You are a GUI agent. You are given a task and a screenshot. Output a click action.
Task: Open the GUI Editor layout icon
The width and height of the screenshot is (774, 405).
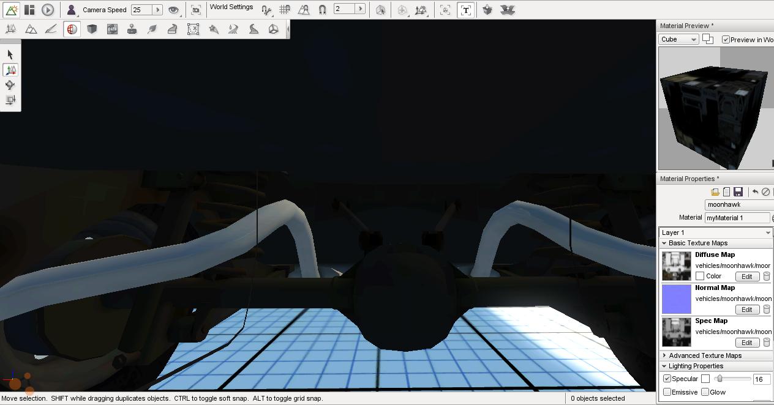point(29,10)
